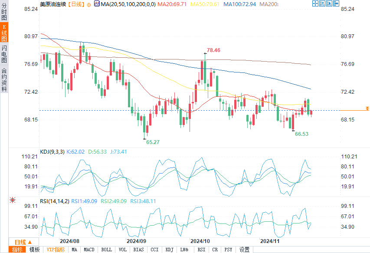Toggle the crosshair cursor icon
Viewport: 370px width, 253px height.
(315, 3)
